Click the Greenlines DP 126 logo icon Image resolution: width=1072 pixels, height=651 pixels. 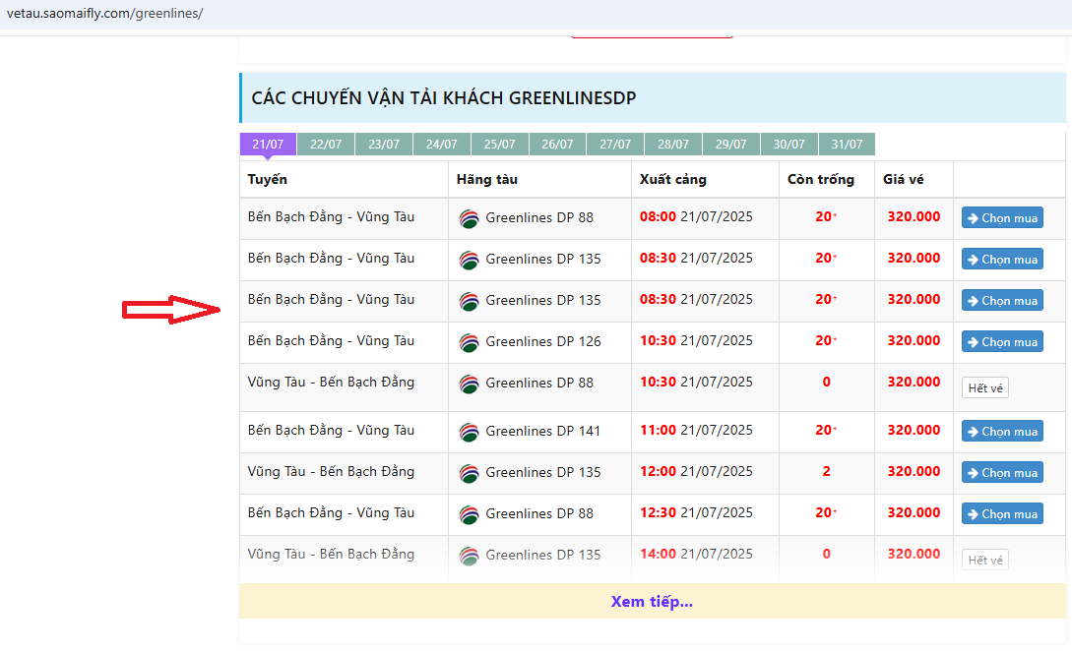(x=469, y=342)
